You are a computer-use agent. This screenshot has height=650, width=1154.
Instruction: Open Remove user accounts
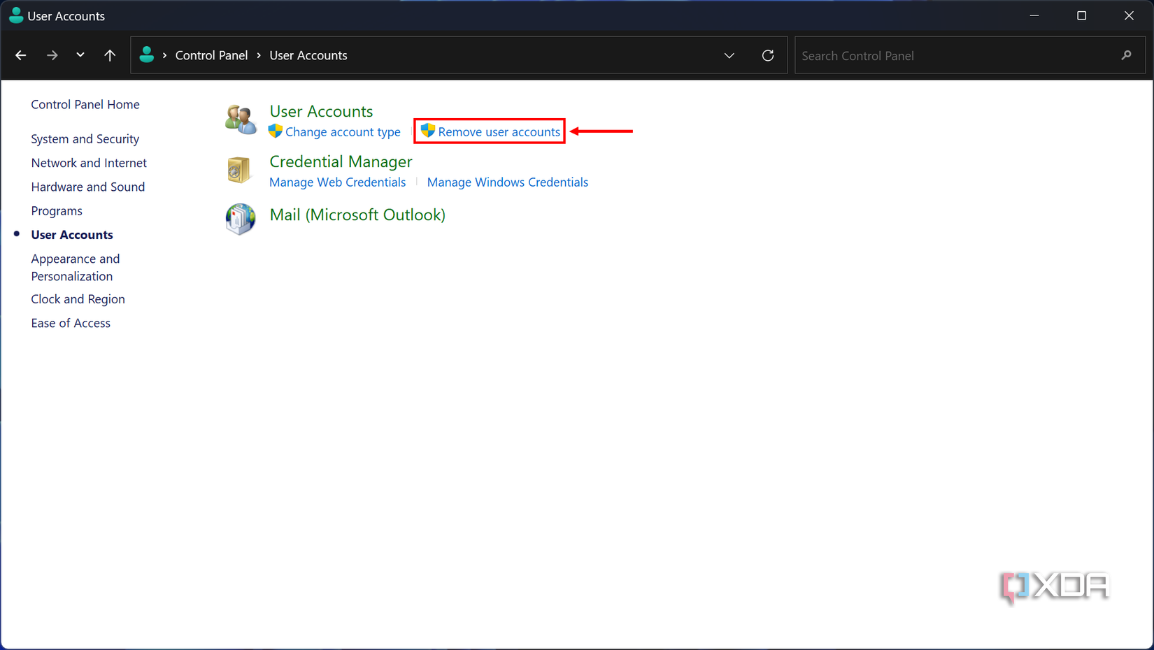[497, 131]
